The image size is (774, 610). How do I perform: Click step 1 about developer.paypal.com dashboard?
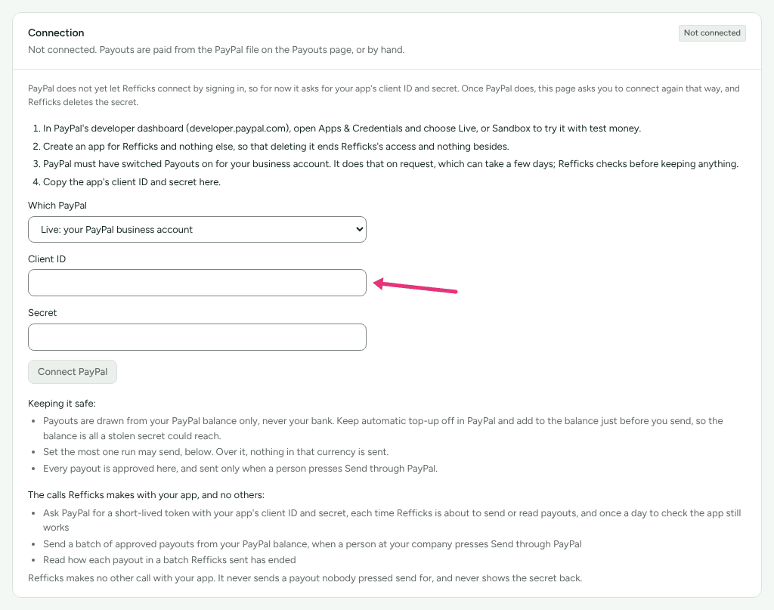coord(342,129)
